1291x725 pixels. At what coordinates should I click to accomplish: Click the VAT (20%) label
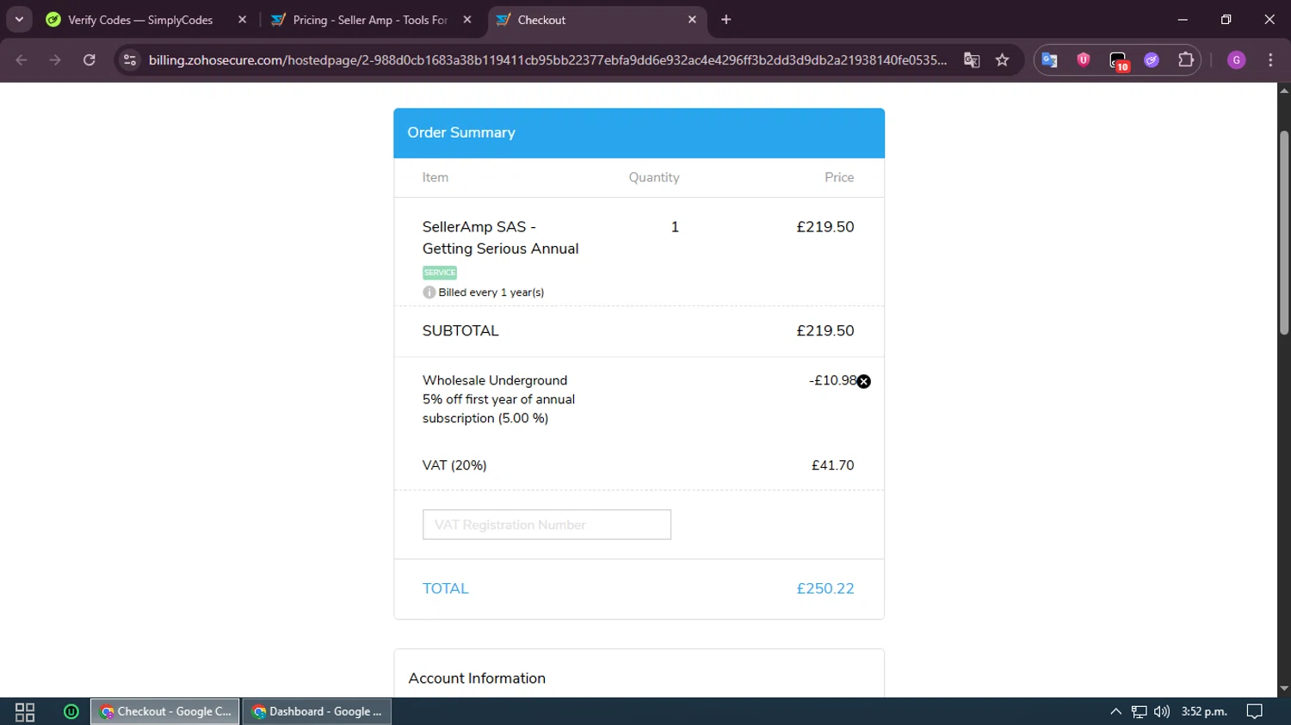(454, 465)
